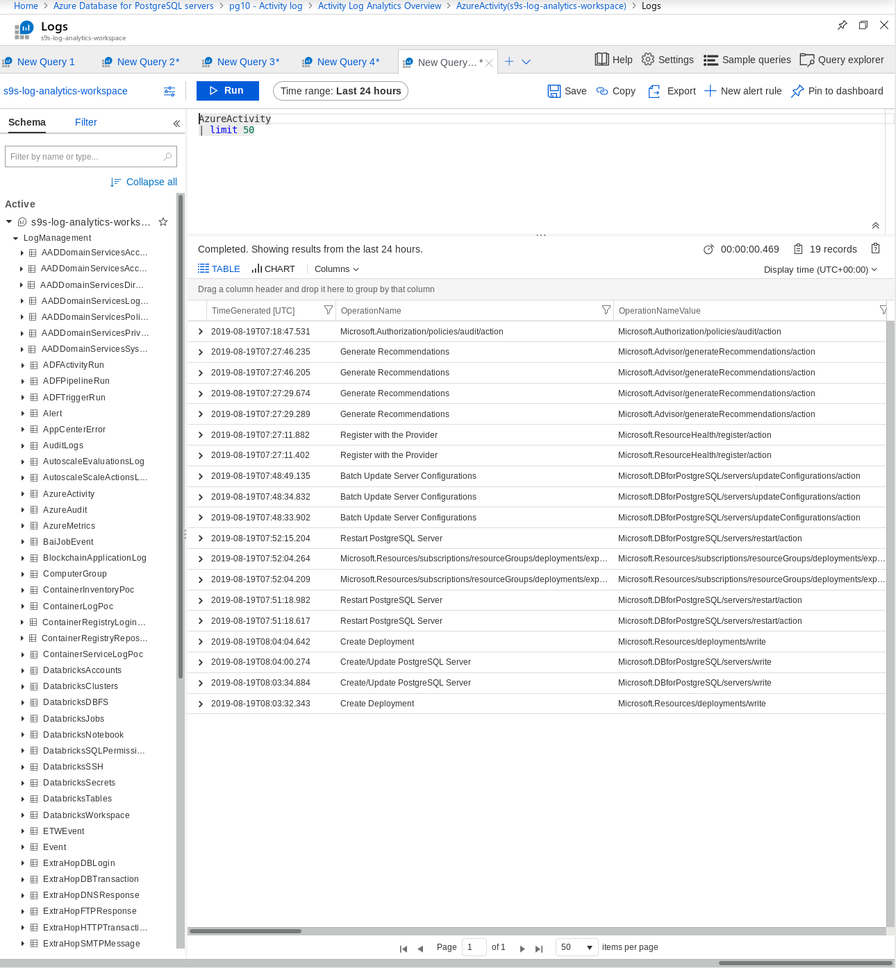The width and height of the screenshot is (896, 968).
Task: Open Azure Database for PostgreSQL servers breadcrumb
Action: point(133,6)
